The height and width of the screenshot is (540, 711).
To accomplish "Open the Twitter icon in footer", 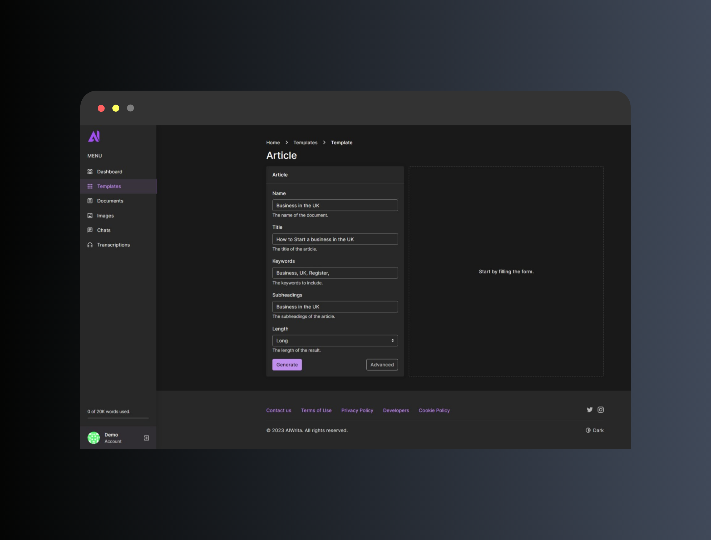I will (590, 410).
